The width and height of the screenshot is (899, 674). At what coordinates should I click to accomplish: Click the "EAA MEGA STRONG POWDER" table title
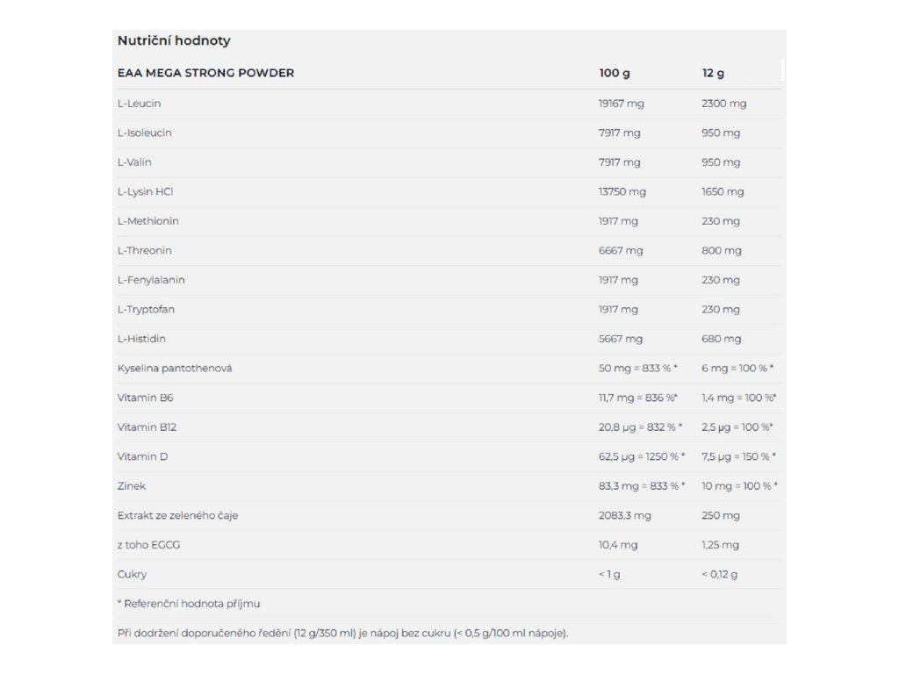[x=205, y=73]
